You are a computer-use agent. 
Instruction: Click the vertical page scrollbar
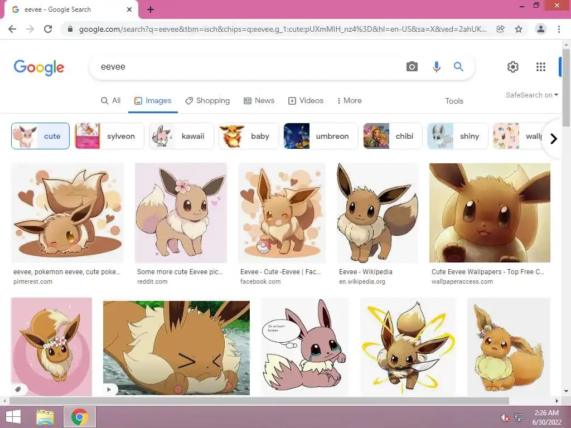[x=566, y=87]
